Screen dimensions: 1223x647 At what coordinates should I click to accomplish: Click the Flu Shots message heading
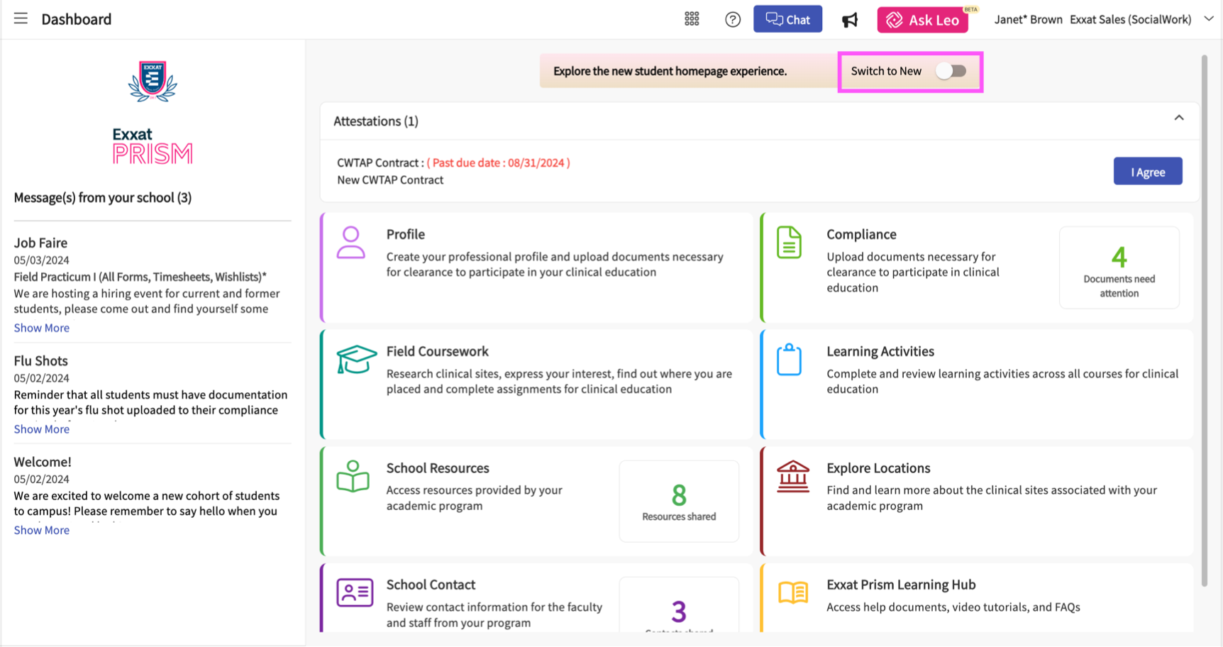[41, 360]
